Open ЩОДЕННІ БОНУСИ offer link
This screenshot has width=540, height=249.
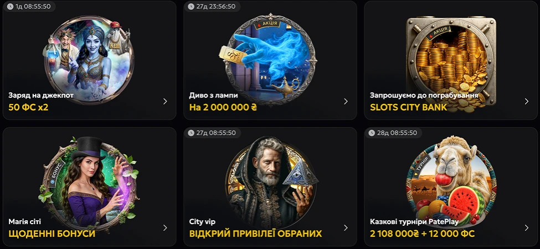[x=52, y=234]
